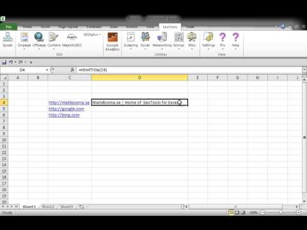This screenshot has width=307, height=230.
Task: Open the SeoTools Help button
Action: click(x=235, y=41)
